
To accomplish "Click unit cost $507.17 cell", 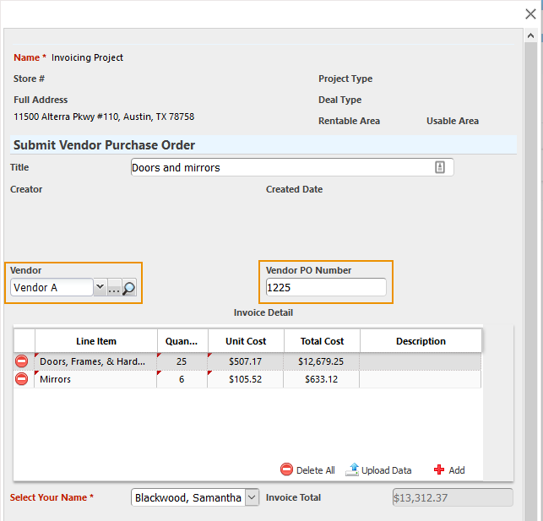I will 246,361.
